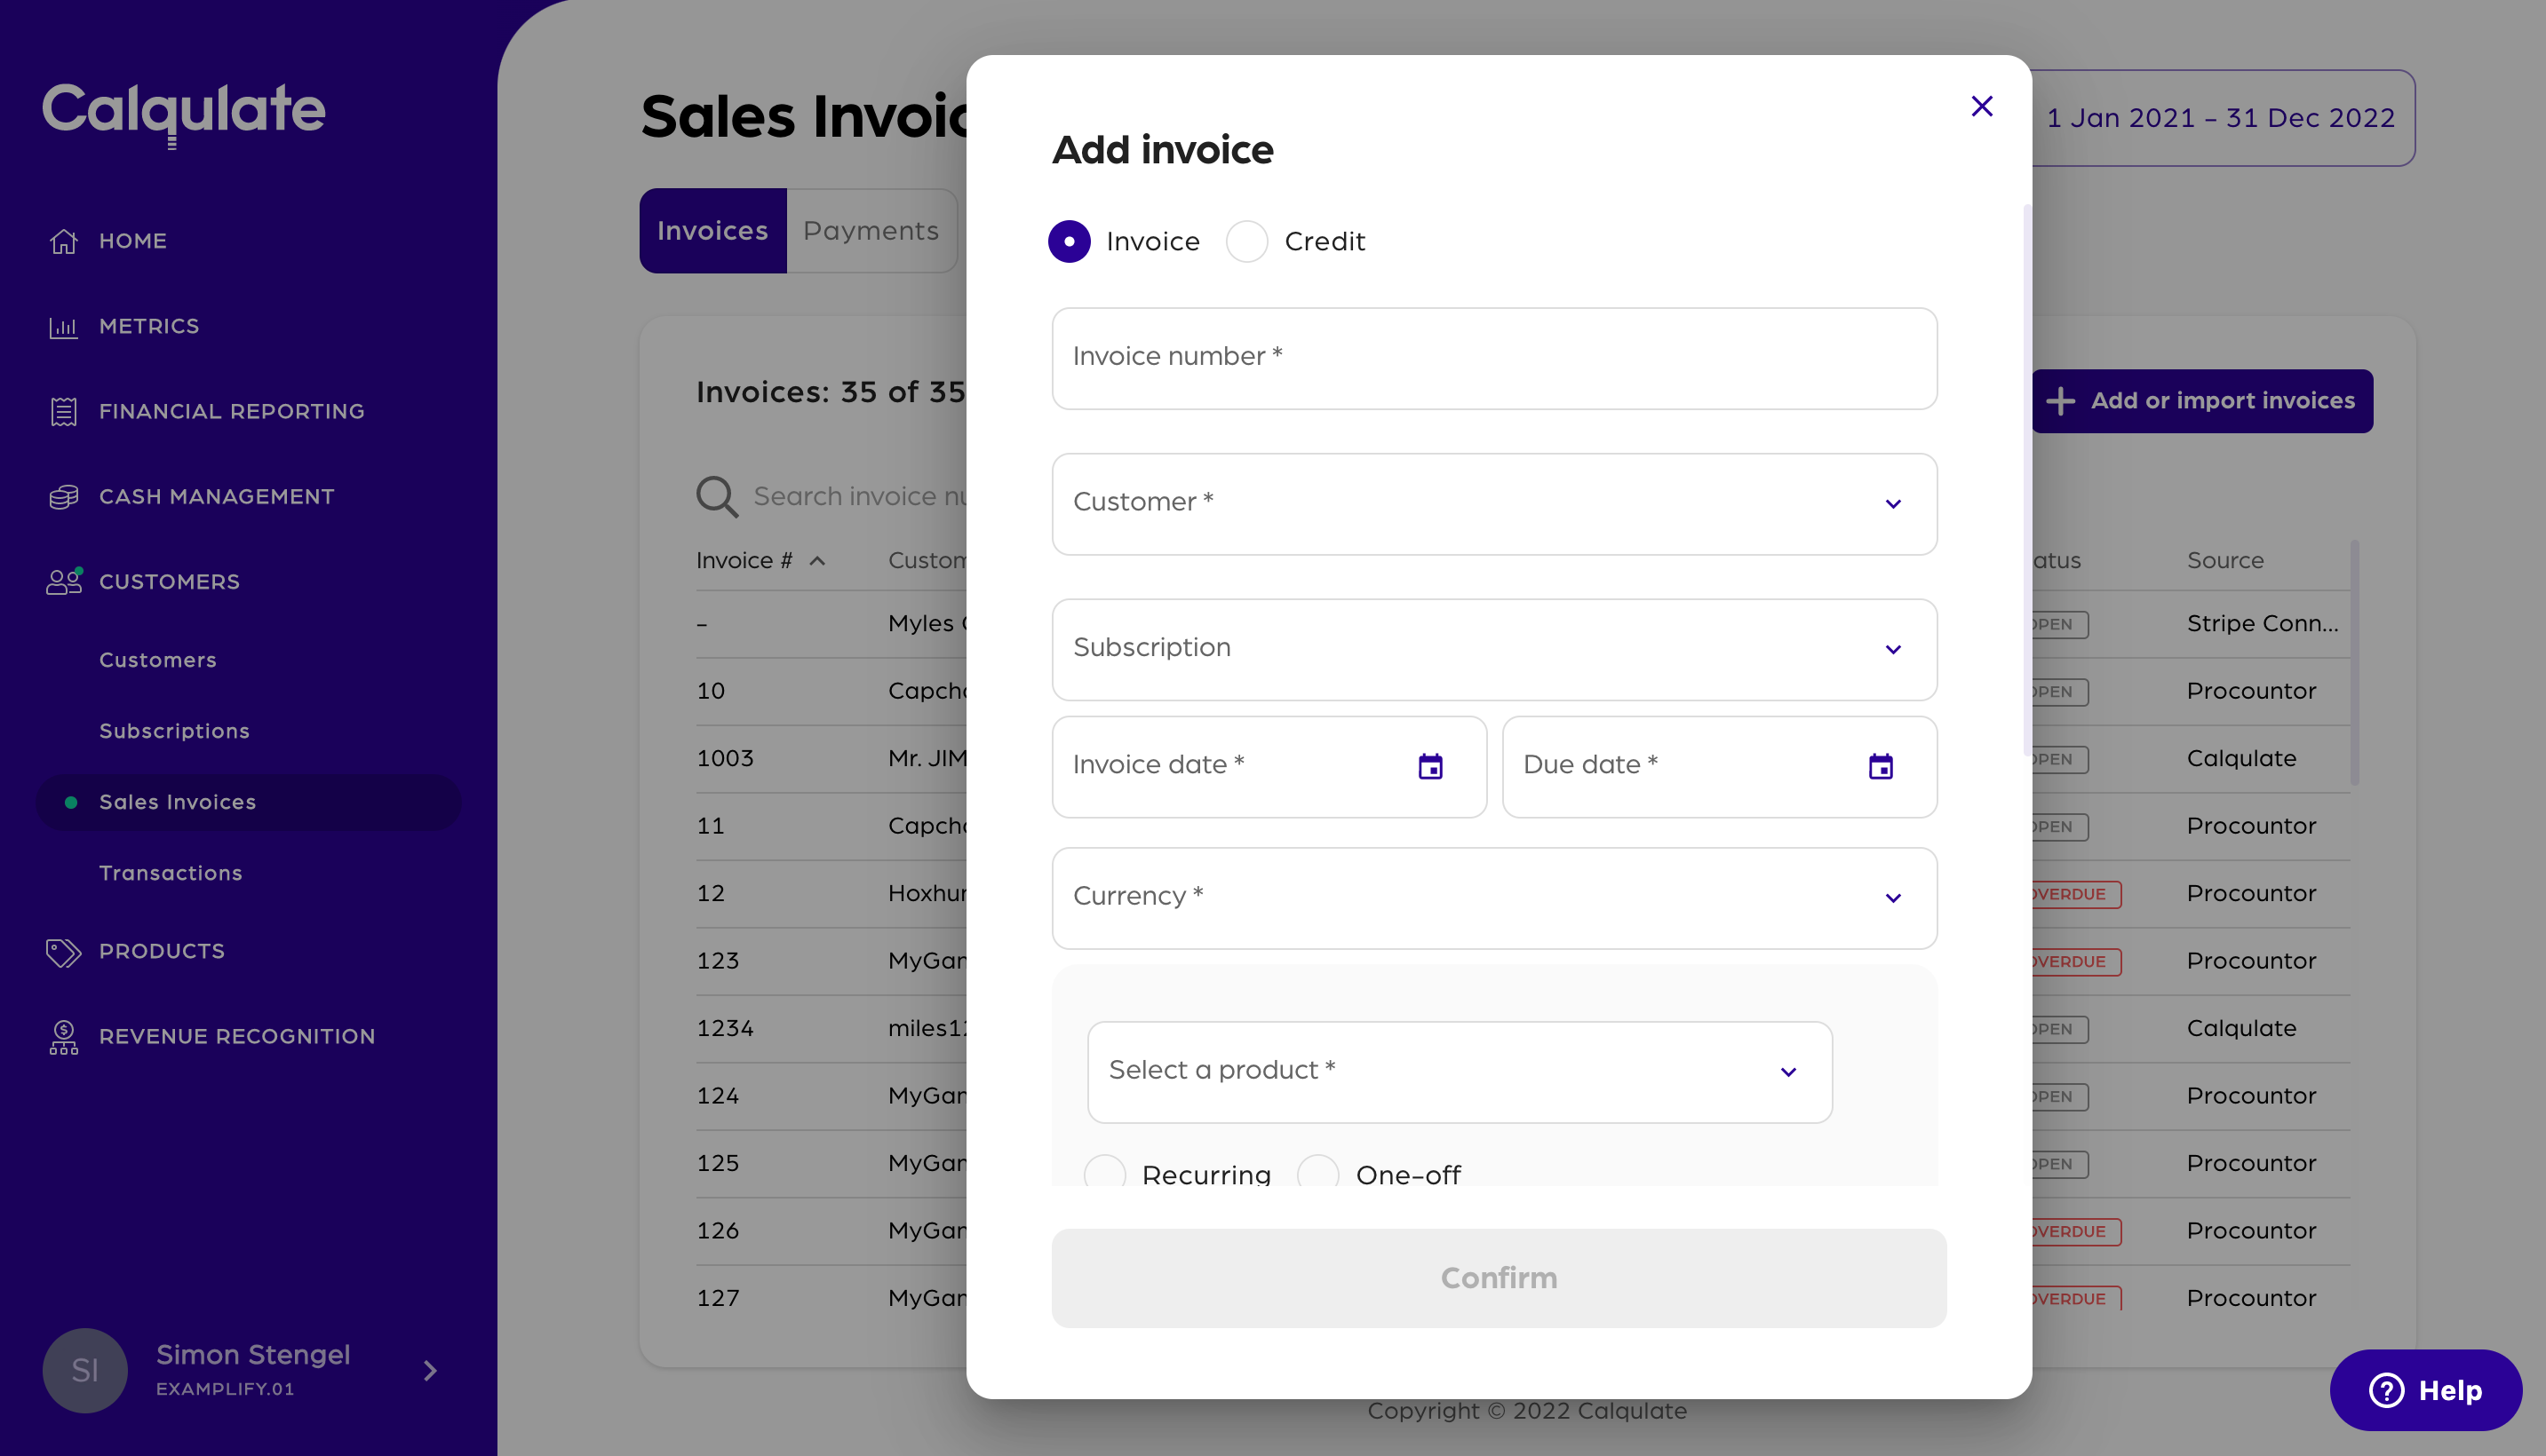This screenshot has width=2546, height=1456.
Task: Click Revenue Recognition icon
Action: coord(64,1037)
